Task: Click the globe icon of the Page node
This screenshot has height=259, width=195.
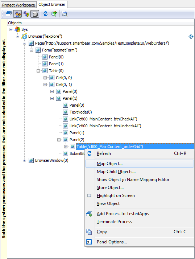Action: (31, 43)
